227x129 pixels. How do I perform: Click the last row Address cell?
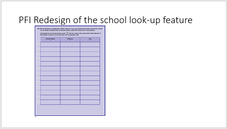pos(70,102)
